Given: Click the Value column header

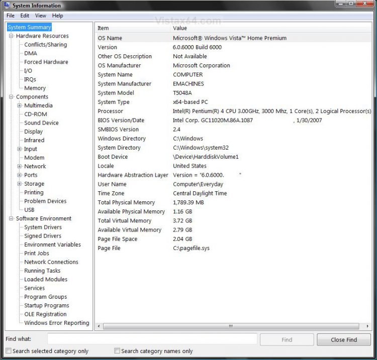Looking at the screenshot, I should pos(271,28).
